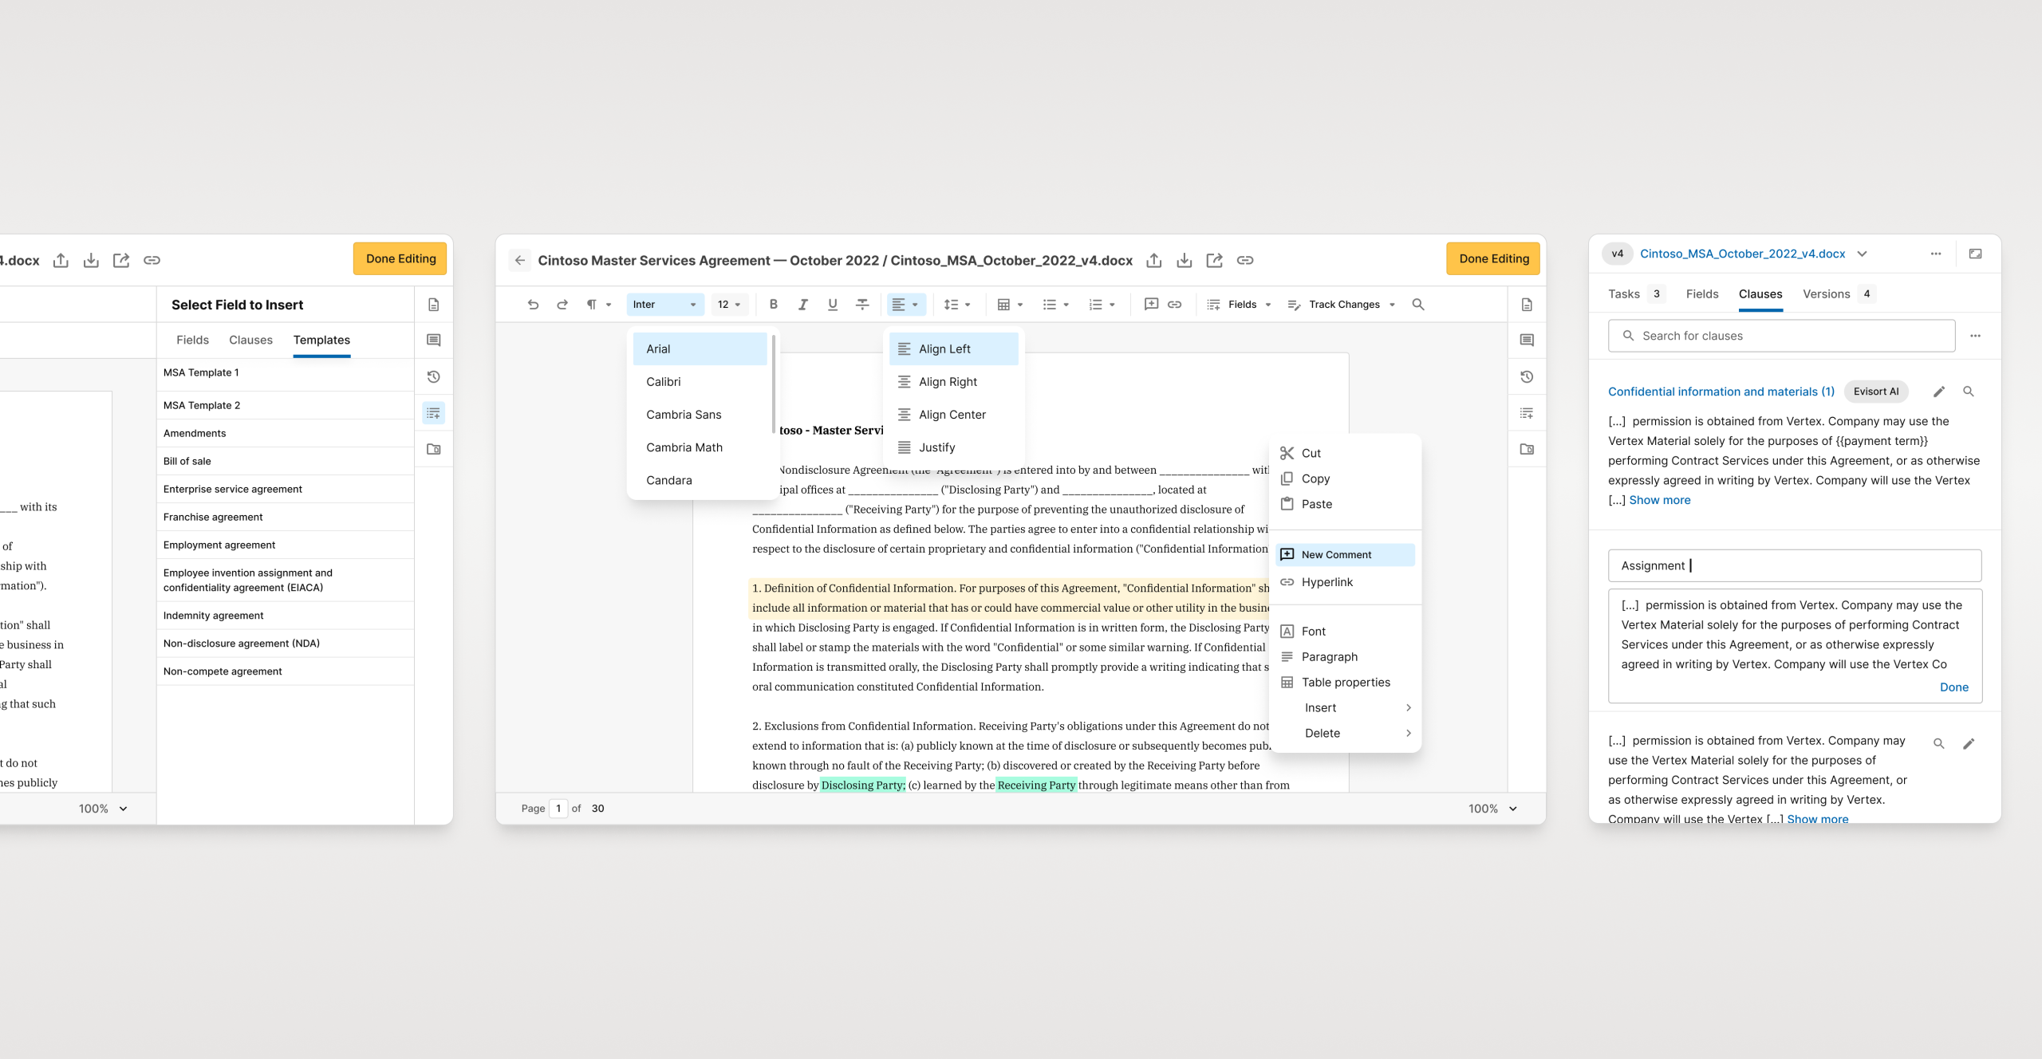Expand the Track Changes dropdown
This screenshot has width=2042, height=1059.
click(x=1393, y=304)
